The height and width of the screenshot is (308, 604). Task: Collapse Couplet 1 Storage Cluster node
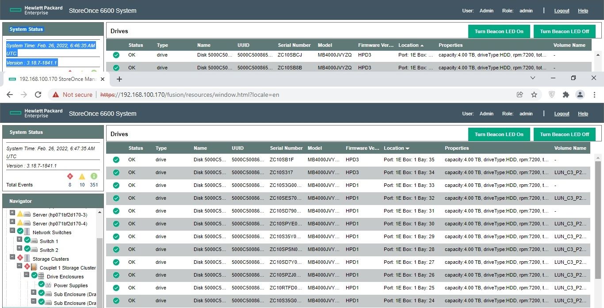pyautogui.click(x=19, y=266)
